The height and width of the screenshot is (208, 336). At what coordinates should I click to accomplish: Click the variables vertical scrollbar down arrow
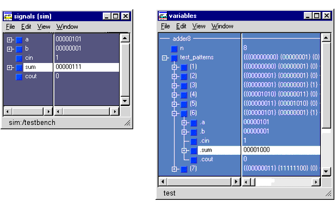pos(326,172)
